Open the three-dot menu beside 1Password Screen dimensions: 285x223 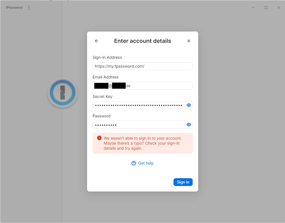(x=29, y=8)
